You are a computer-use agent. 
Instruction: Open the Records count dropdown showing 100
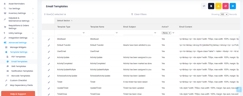click(224, 14)
